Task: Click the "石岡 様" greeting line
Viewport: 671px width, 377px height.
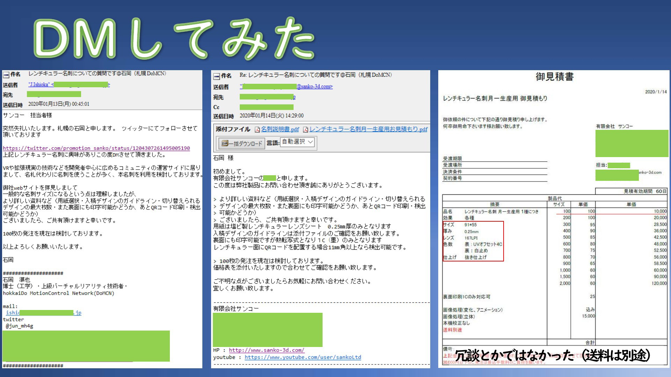Action: [x=223, y=158]
